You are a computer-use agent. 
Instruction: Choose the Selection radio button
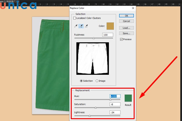81,81
